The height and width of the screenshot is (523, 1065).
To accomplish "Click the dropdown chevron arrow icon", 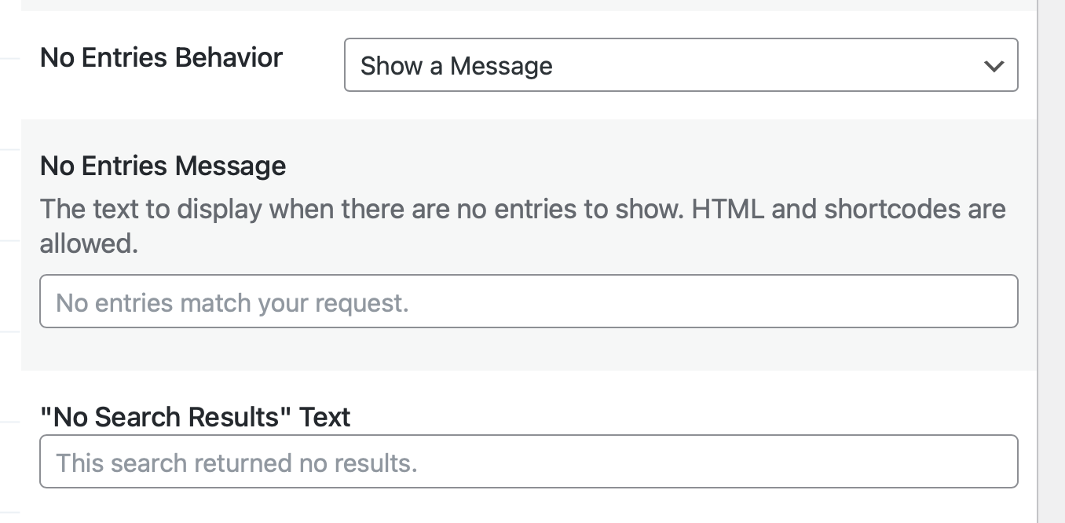I will click(x=994, y=66).
